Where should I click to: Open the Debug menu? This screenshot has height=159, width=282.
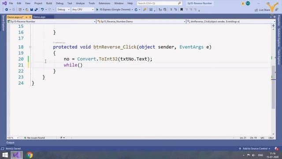[59, 3]
